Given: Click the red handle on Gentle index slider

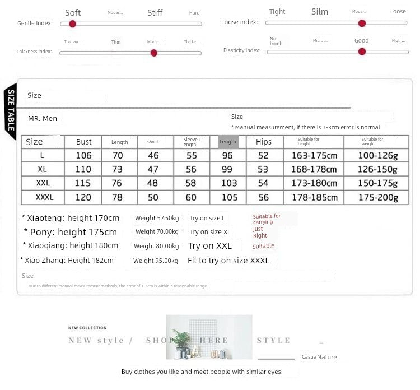Looking at the screenshot, I should point(72,24).
